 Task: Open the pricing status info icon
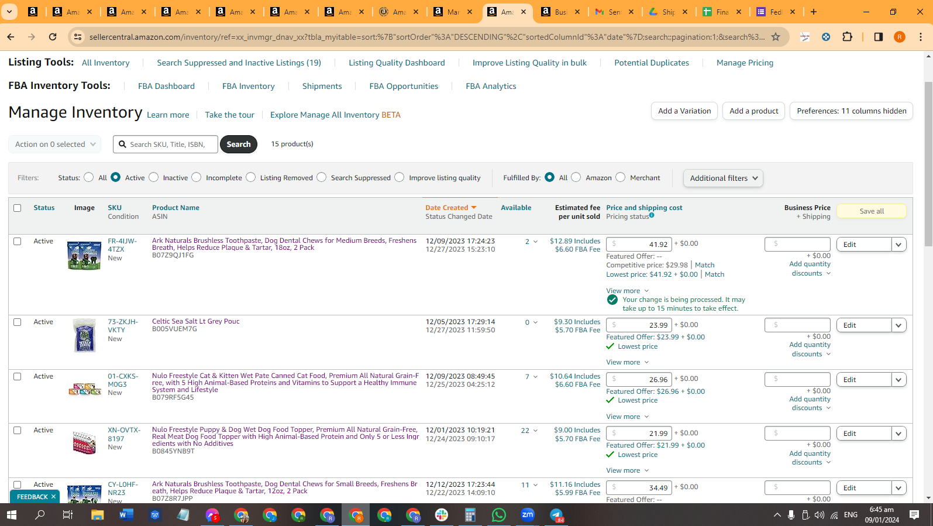[652, 215]
